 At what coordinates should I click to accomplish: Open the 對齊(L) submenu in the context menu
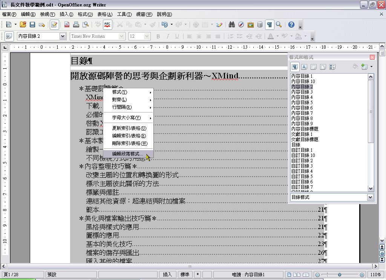coord(129,100)
